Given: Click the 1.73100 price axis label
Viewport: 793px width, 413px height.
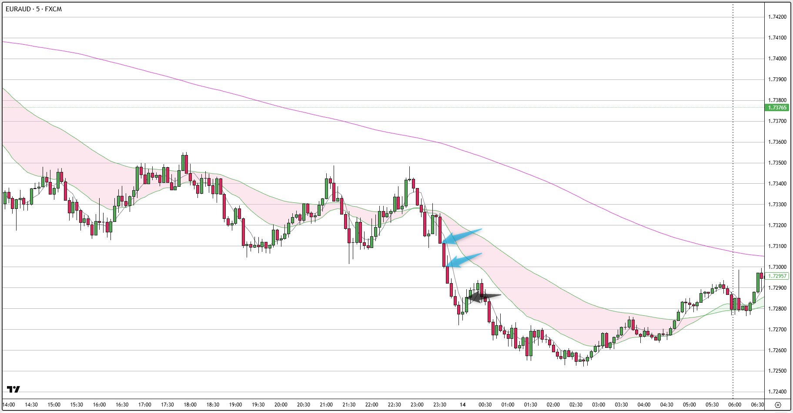Looking at the screenshot, I should coord(777,246).
